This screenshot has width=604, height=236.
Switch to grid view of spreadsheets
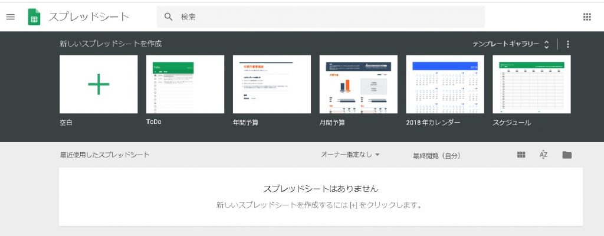(521, 155)
